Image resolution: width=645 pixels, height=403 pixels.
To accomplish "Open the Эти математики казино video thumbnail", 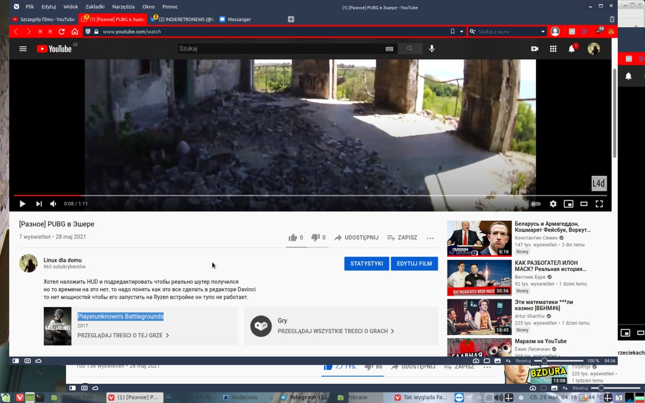I will pyautogui.click(x=479, y=317).
